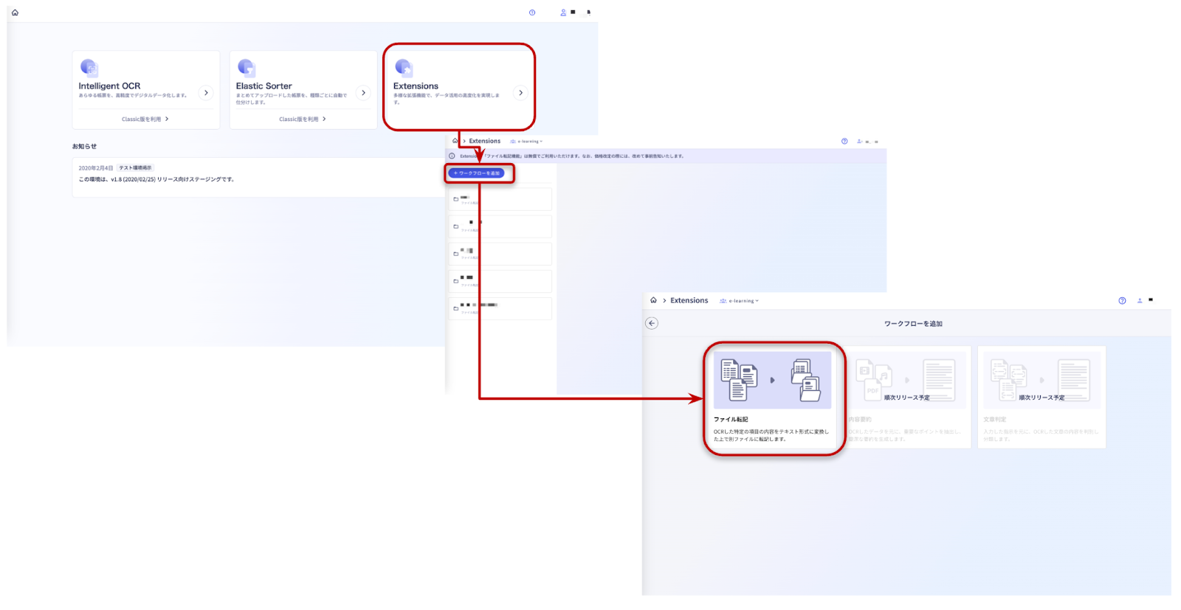Select the ファイル転記 description beginning with OCRした特定の項目

pos(771,435)
